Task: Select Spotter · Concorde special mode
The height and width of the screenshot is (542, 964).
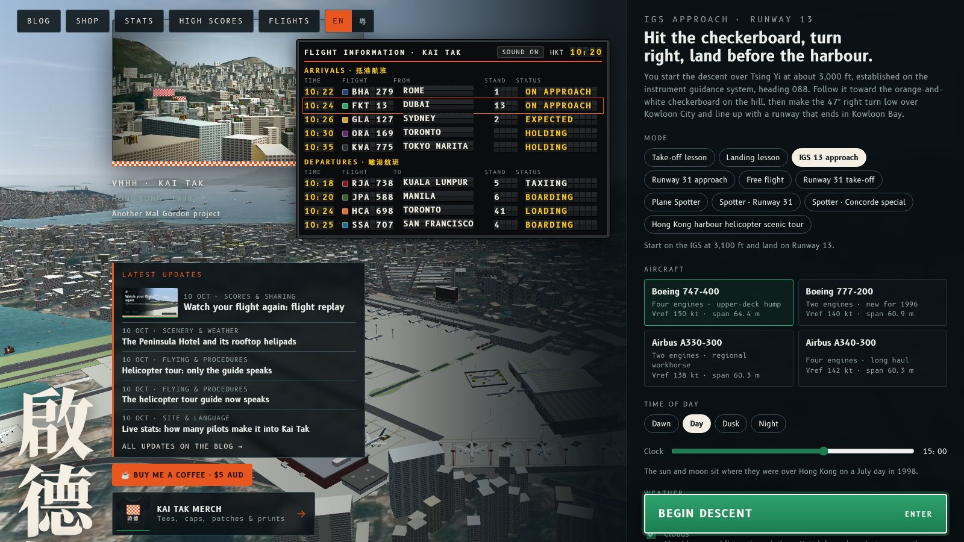Action: pos(859,202)
